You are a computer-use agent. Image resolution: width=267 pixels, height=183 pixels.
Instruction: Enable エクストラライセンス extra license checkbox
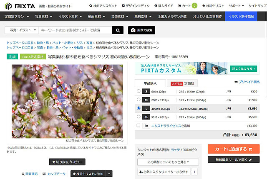point(139,125)
